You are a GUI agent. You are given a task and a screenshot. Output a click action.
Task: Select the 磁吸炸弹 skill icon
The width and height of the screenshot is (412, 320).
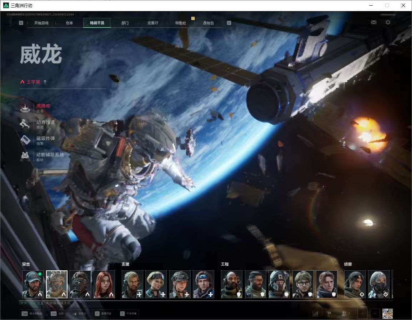[25, 140]
